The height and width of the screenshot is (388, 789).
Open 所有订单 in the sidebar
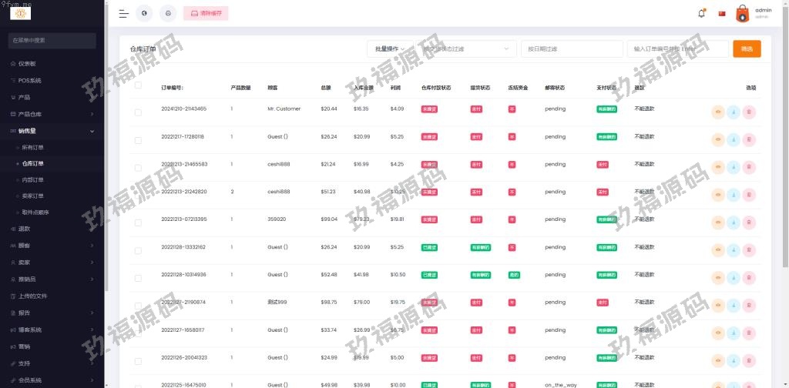pos(33,147)
